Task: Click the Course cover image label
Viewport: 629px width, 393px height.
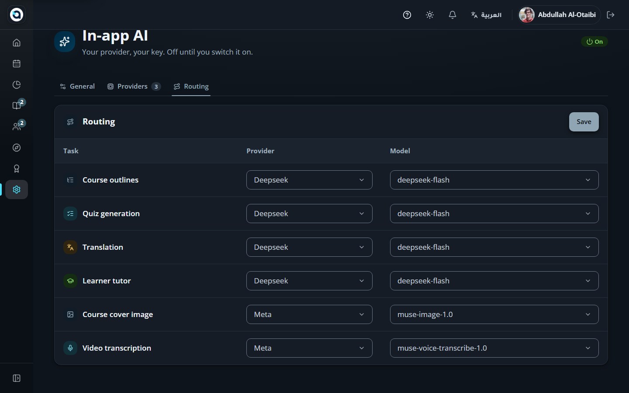Action: pos(118,314)
